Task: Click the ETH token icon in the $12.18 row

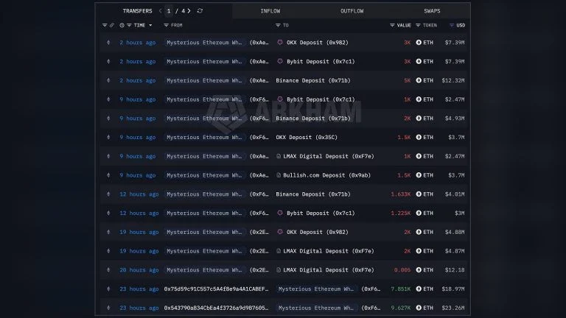Action: coord(419,269)
